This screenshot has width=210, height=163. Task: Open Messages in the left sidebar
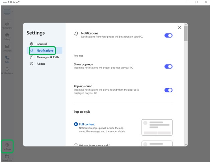pyautogui.click(x=7, y=48)
